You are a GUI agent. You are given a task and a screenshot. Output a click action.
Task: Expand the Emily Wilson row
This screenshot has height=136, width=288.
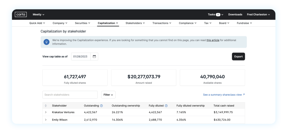[46, 120]
